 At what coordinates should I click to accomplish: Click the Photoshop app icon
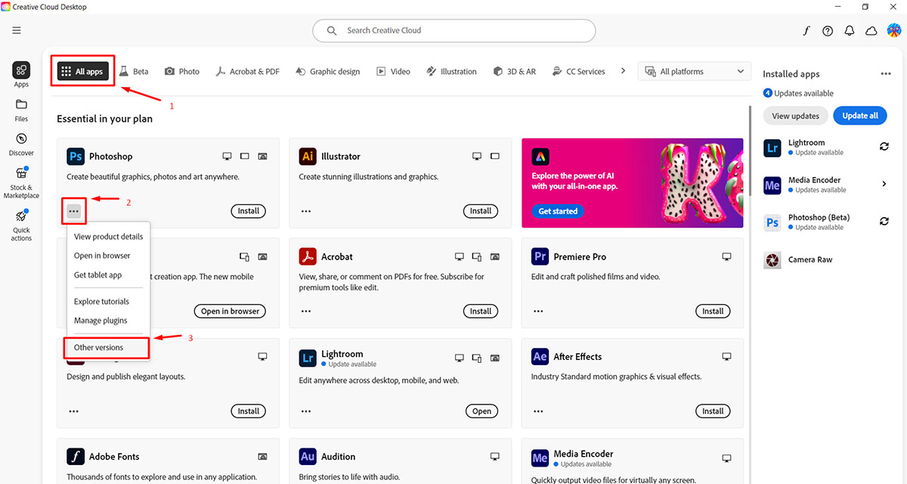pyautogui.click(x=75, y=157)
